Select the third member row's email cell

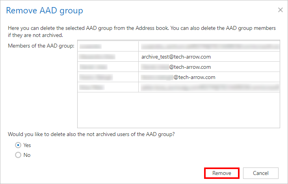(x=176, y=67)
